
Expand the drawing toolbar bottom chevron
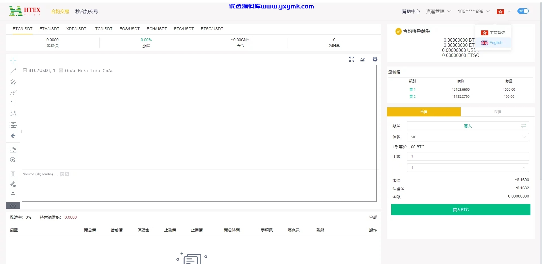click(13, 205)
